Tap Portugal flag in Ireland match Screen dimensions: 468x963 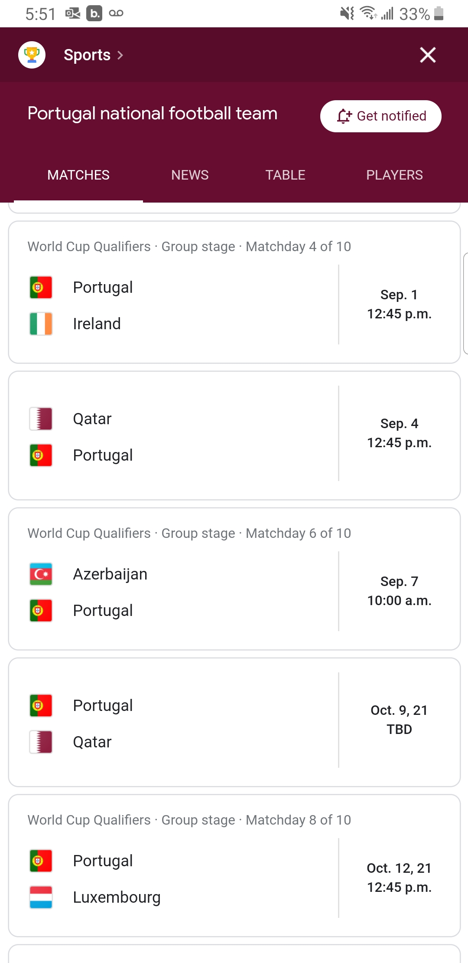coord(41,288)
